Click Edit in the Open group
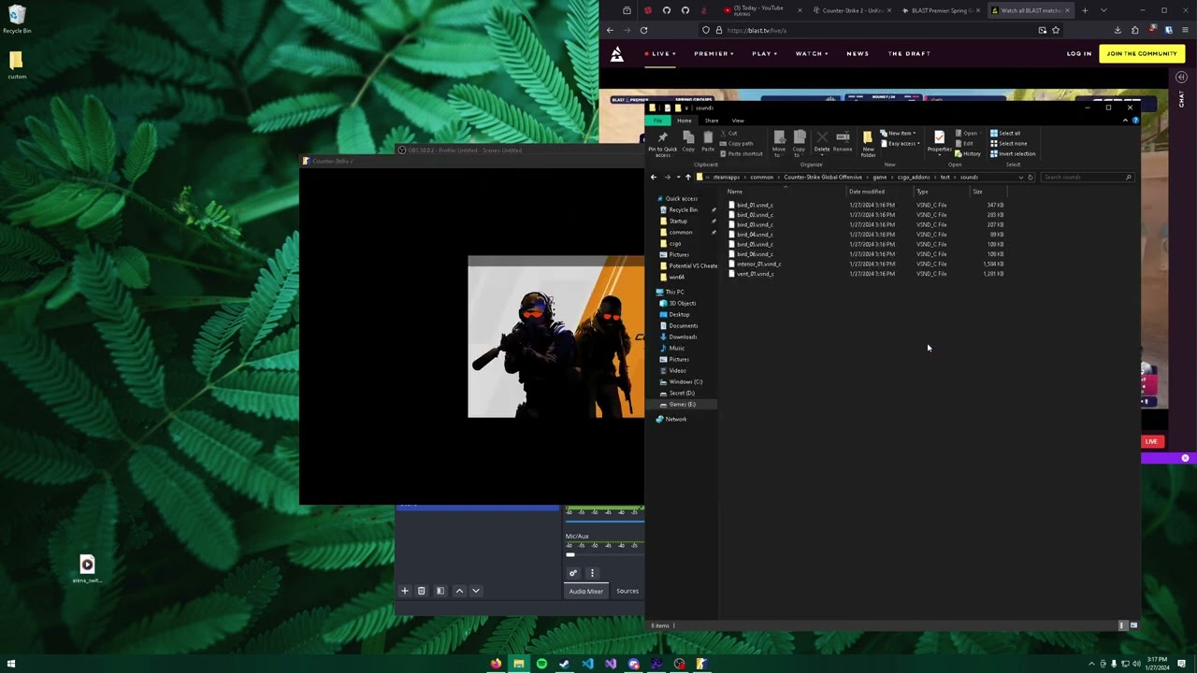The image size is (1197, 673). pyautogui.click(x=966, y=144)
